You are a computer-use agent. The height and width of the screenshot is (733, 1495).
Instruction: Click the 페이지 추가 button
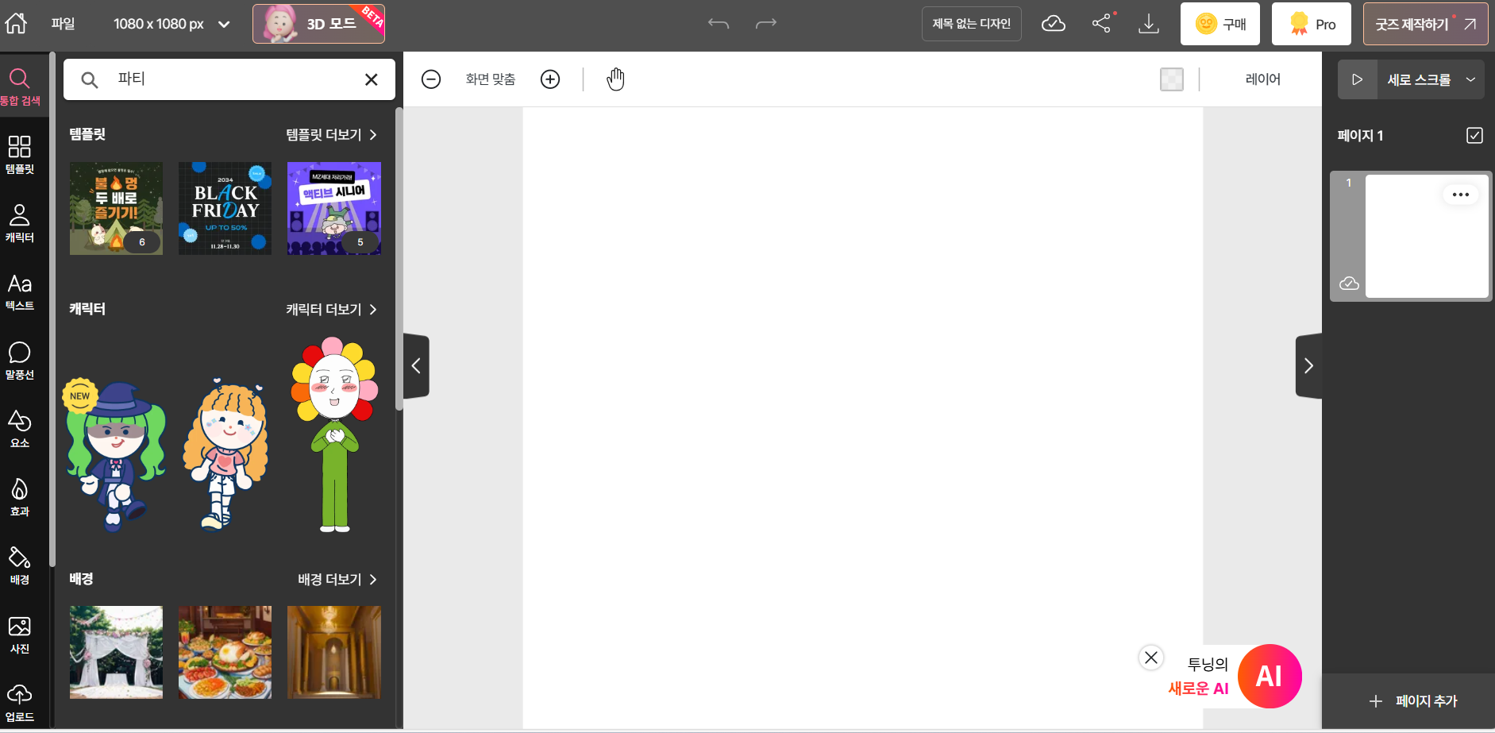click(1413, 701)
